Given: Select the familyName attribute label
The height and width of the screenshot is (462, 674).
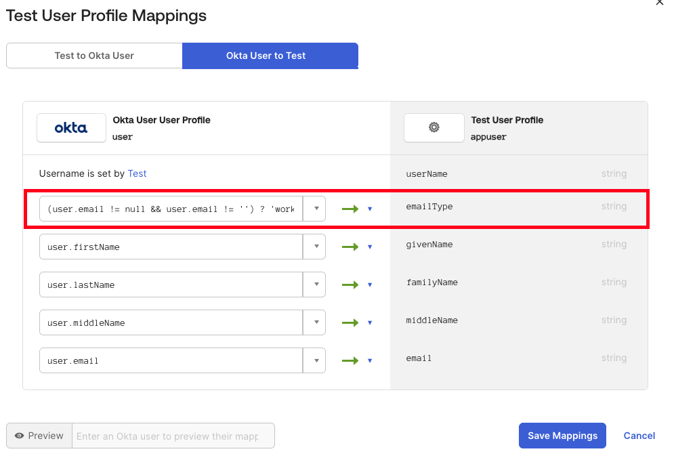Looking at the screenshot, I should point(432,282).
